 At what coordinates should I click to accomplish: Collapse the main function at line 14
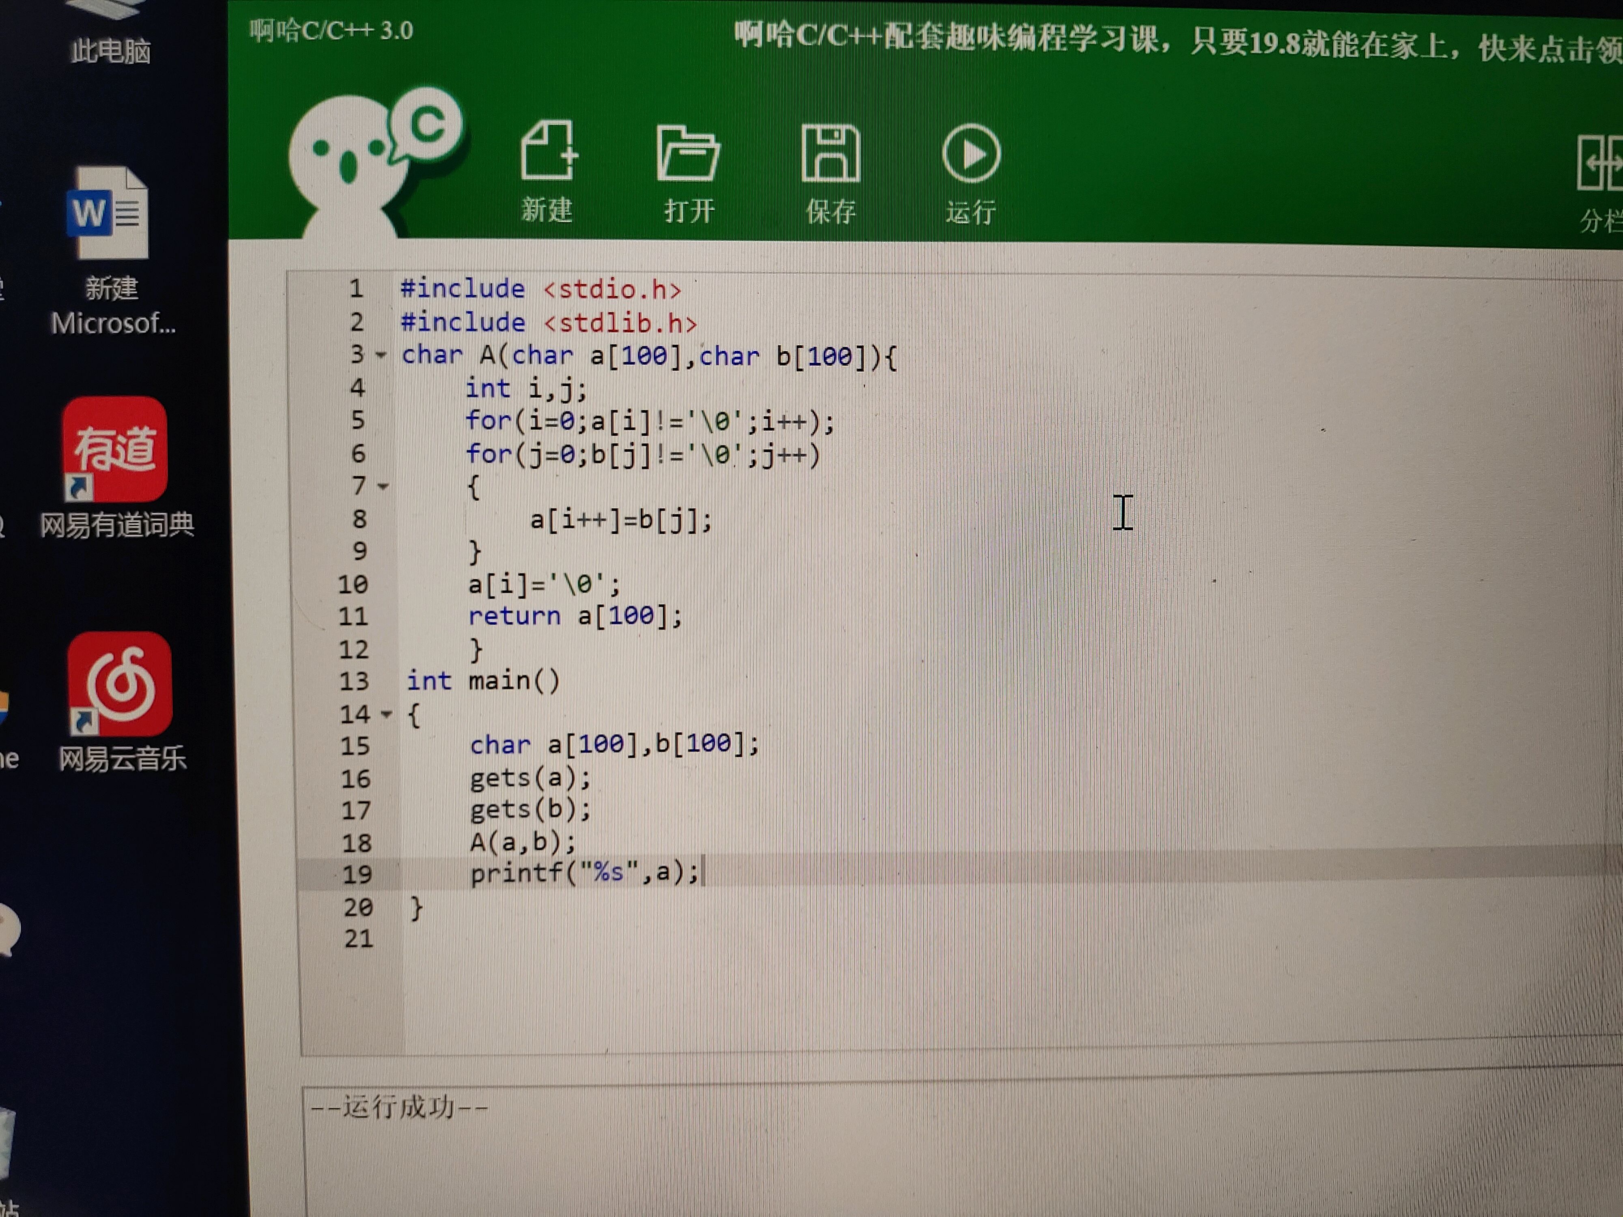(x=387, y=714)
